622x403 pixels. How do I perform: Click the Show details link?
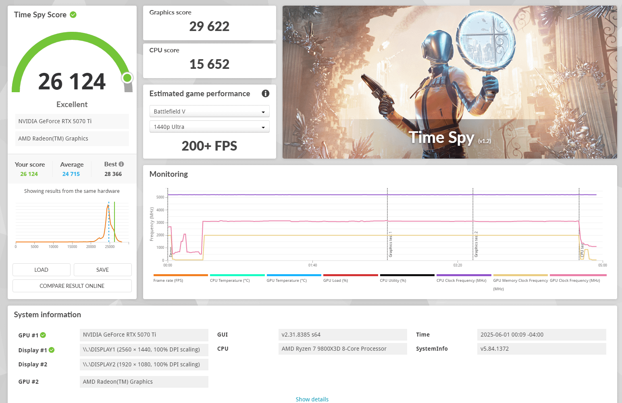312,399
